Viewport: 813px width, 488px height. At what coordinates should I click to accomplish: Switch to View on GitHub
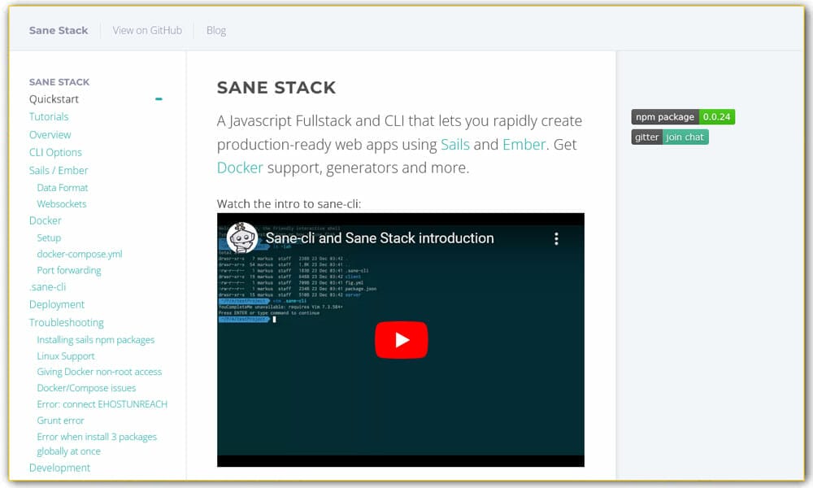146,30
